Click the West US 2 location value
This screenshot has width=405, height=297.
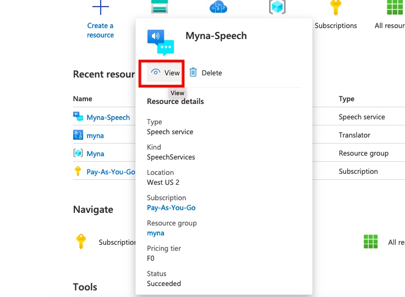(163, 183)
